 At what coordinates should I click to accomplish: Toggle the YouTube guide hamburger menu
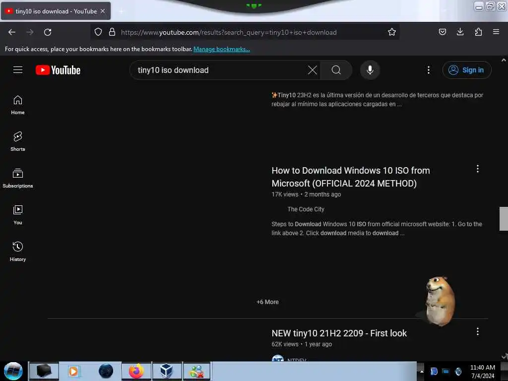click(18, 69)
